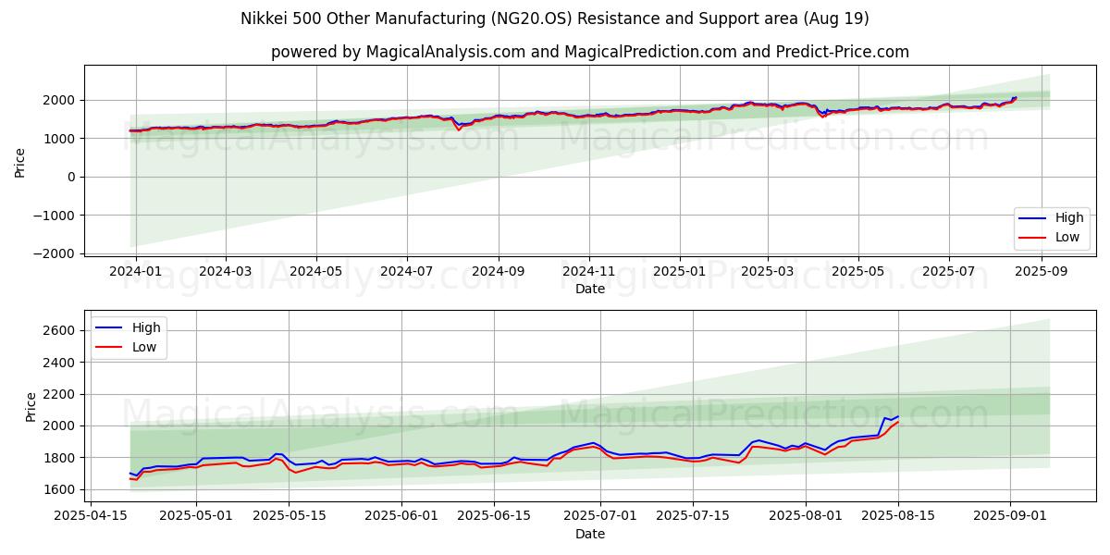The height and width of the screenshot is (555, 1110).
Task: Click the last data point of the bottom chart's High line
Action: coord(898,416)
